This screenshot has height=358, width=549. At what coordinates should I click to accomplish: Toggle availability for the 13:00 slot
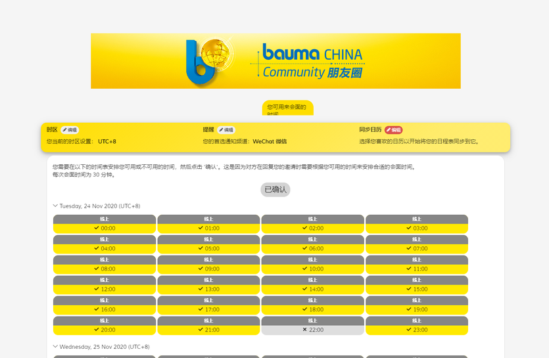(208, 290)
